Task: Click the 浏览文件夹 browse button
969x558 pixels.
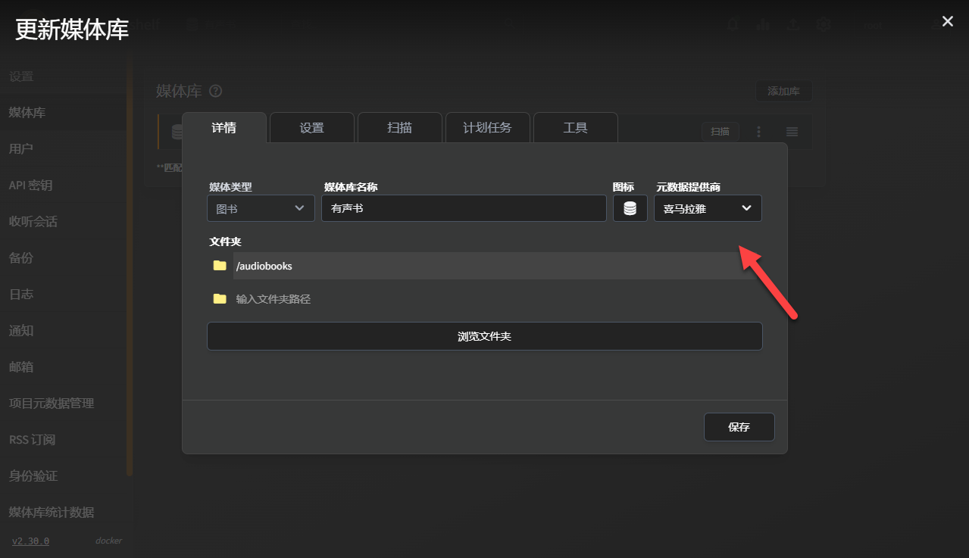Action: coord(484,336)
